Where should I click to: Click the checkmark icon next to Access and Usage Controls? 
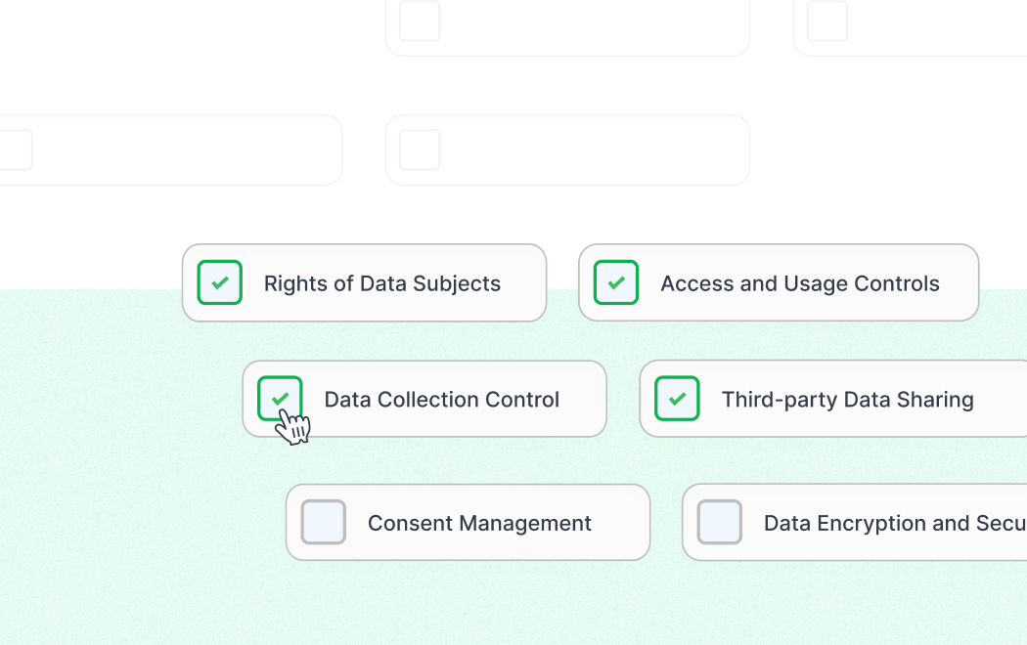pos(616,282)
